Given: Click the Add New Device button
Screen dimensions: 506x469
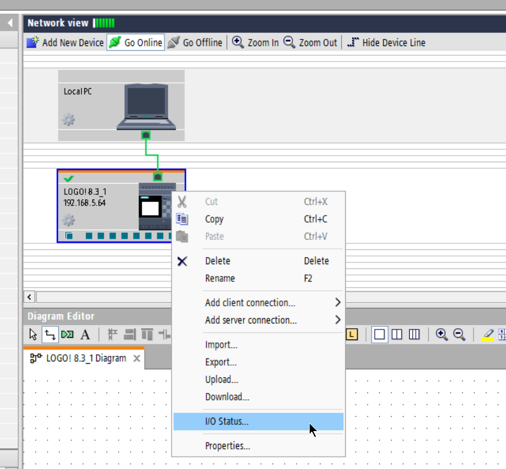Looking at the screenshot, I should coord(65,43).
